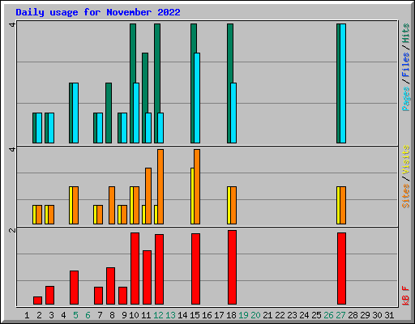The width and height of the screenshot is (415, 324).
Task: Select day label "28" on the x-axis
Action: (x=353, y=315)
